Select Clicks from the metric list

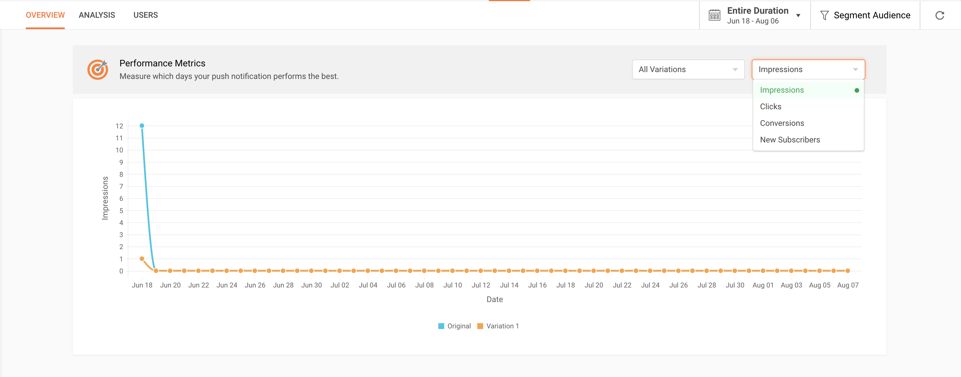point(770,106)
